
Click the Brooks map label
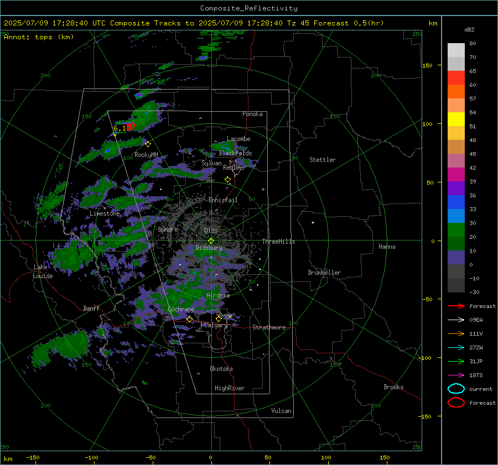click(x=393, y=387)
